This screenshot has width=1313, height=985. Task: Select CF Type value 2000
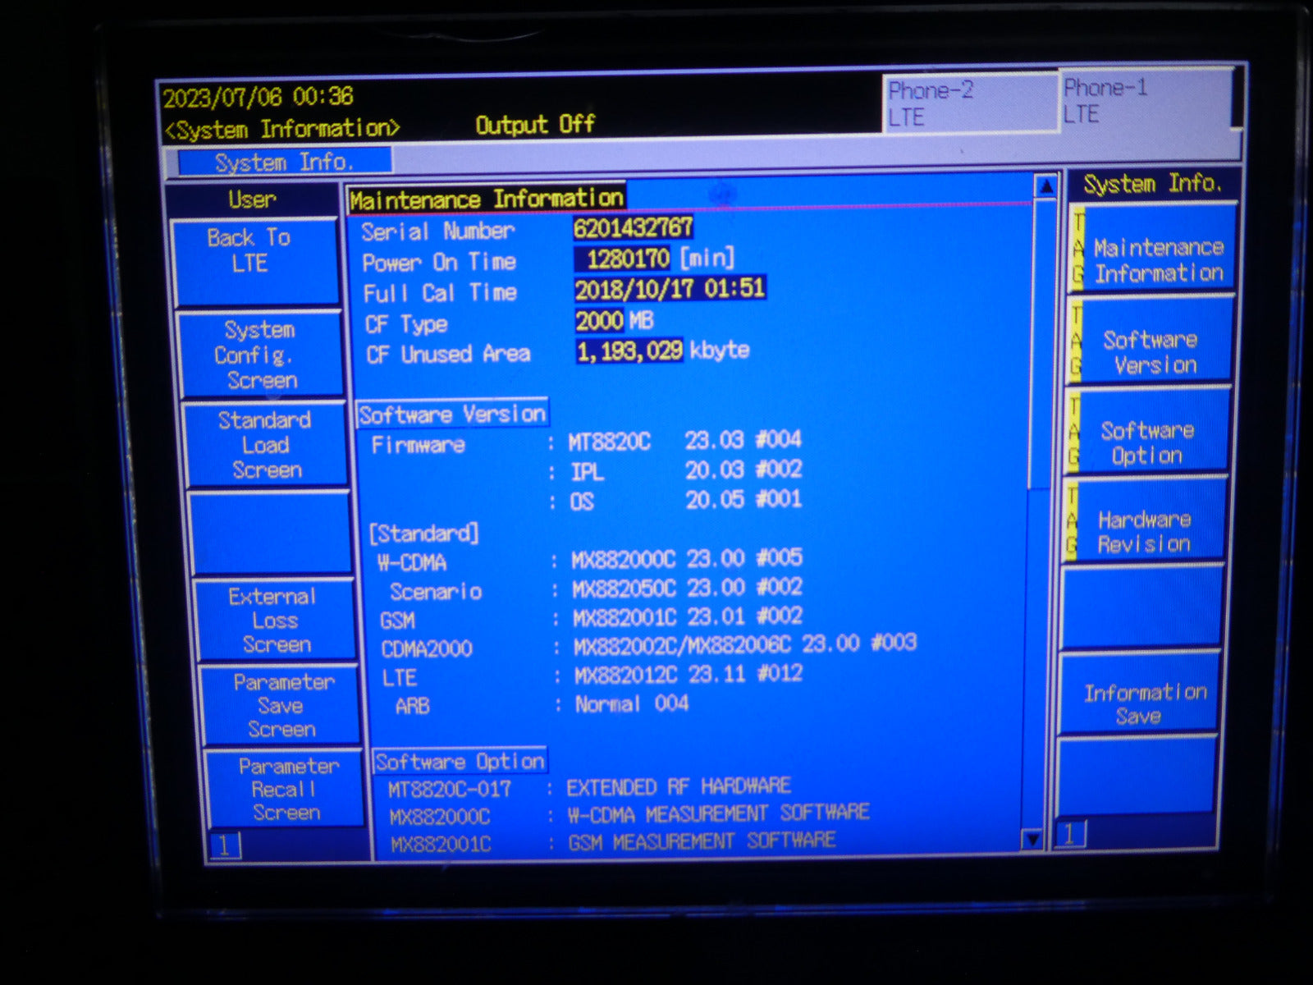point(599,320)
